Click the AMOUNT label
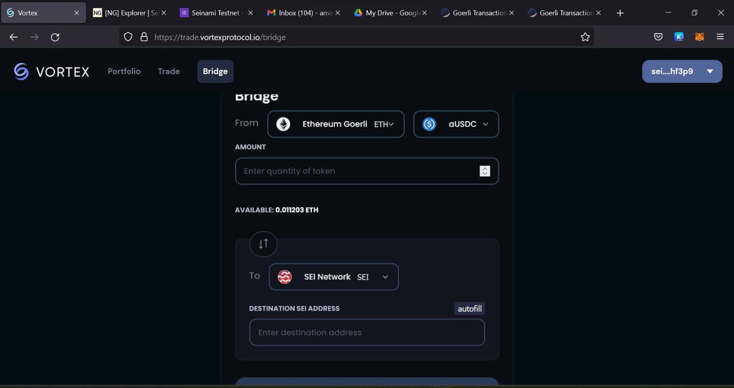Image resolution: width=734 pixels, height=388 pixels. click(250, 147)
